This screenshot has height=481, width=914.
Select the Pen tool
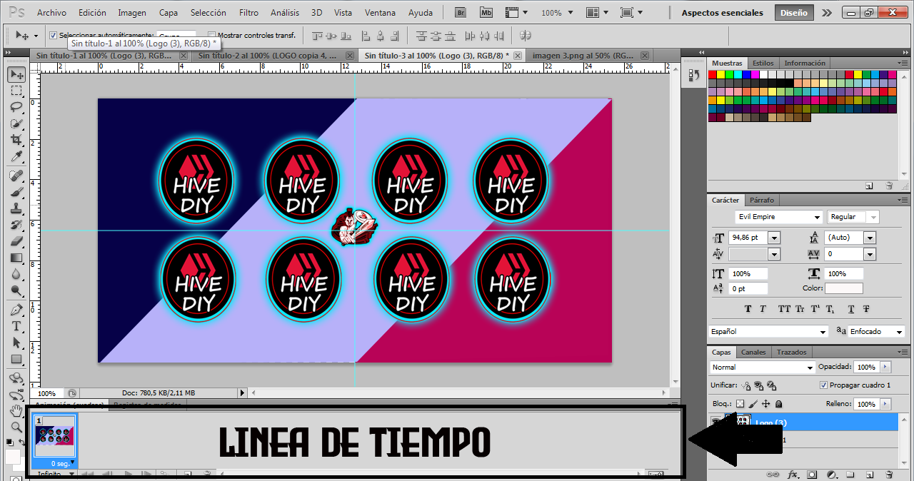point(16,310)
